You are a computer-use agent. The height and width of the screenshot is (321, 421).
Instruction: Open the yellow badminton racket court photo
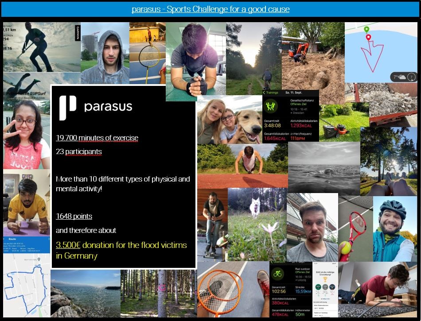coord(148,53)
